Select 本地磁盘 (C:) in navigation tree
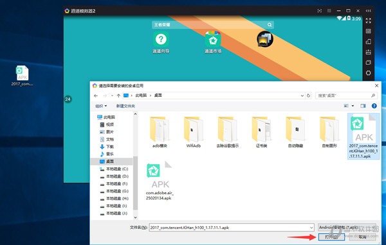386x245 pixels. (x=114, y=169)
